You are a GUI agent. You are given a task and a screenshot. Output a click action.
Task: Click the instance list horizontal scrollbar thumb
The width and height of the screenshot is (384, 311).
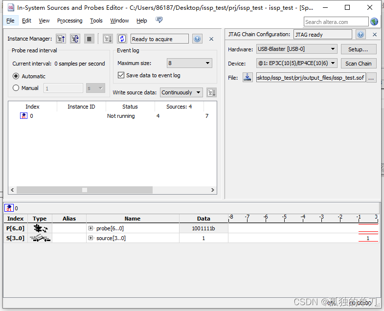pos(85,190)
